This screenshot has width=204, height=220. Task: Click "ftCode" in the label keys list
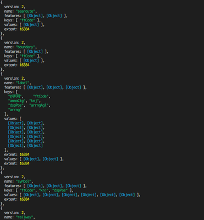coord(41,96)
